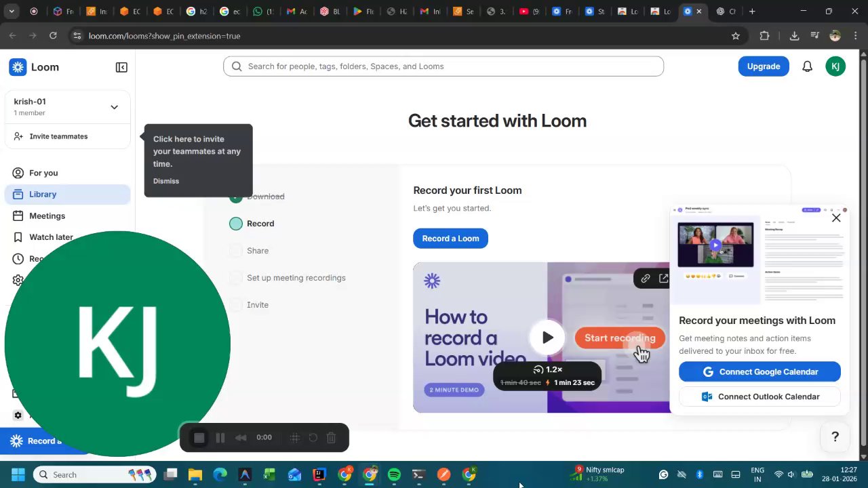Click the meeting notes preview thumbnail
Screen dimensions: 868x488
pyautogui.click(x=759, y=255)
